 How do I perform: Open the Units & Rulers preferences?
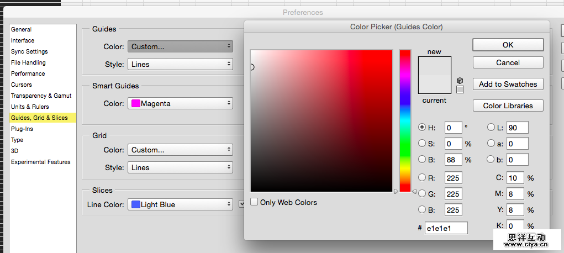tap(30, 107)
